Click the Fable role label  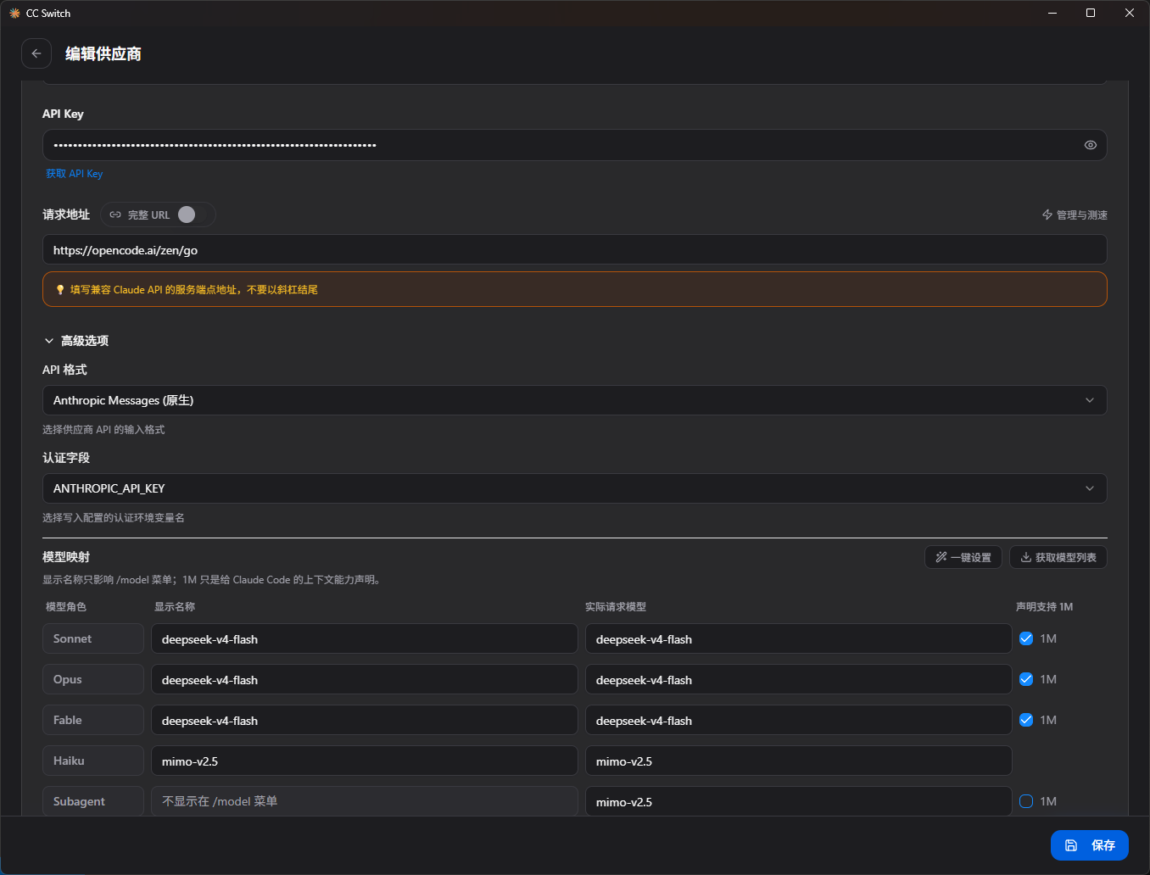[x=93, y=720]
